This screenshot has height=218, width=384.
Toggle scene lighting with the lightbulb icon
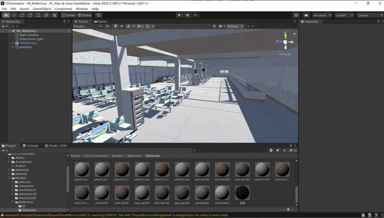(115, 27)
